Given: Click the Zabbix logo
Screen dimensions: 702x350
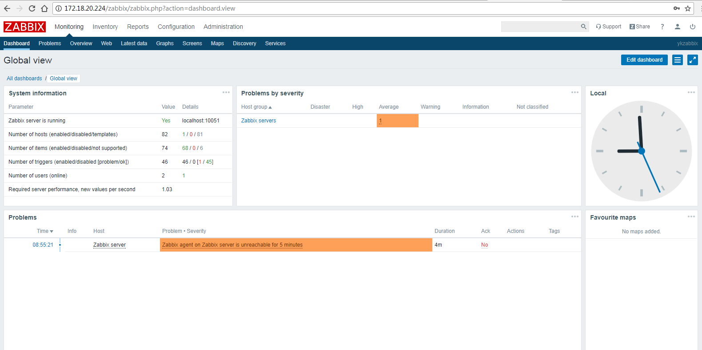Looking at the screenshot, I should pyautogui.click(x=24, y=27).
